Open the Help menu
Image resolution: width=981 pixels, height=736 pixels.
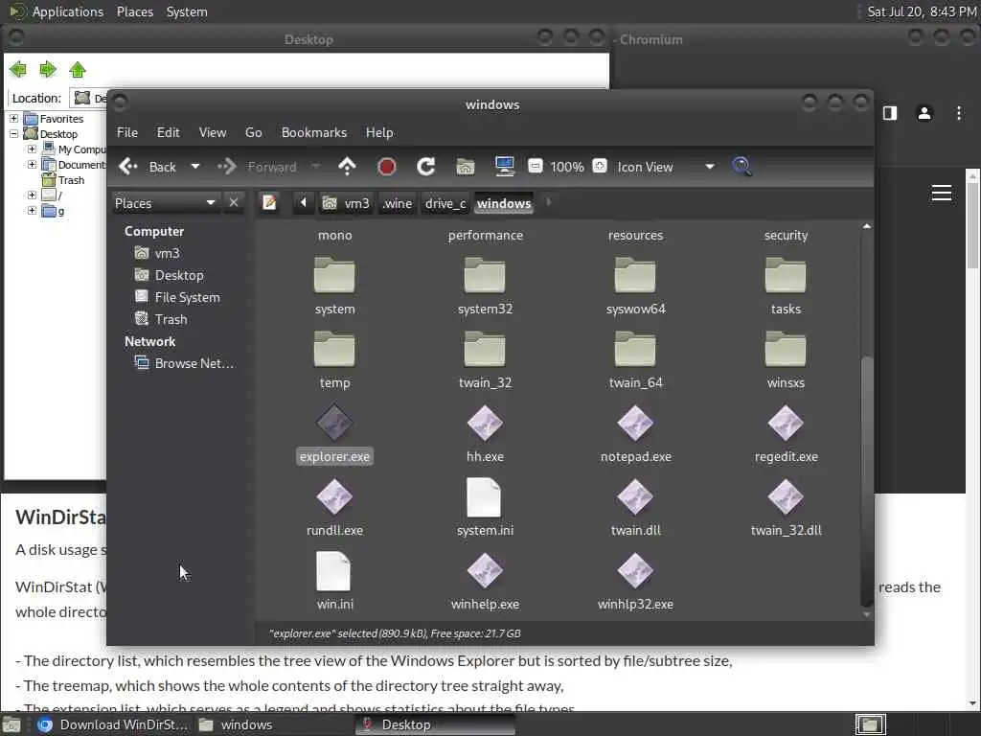click(379, 132)
